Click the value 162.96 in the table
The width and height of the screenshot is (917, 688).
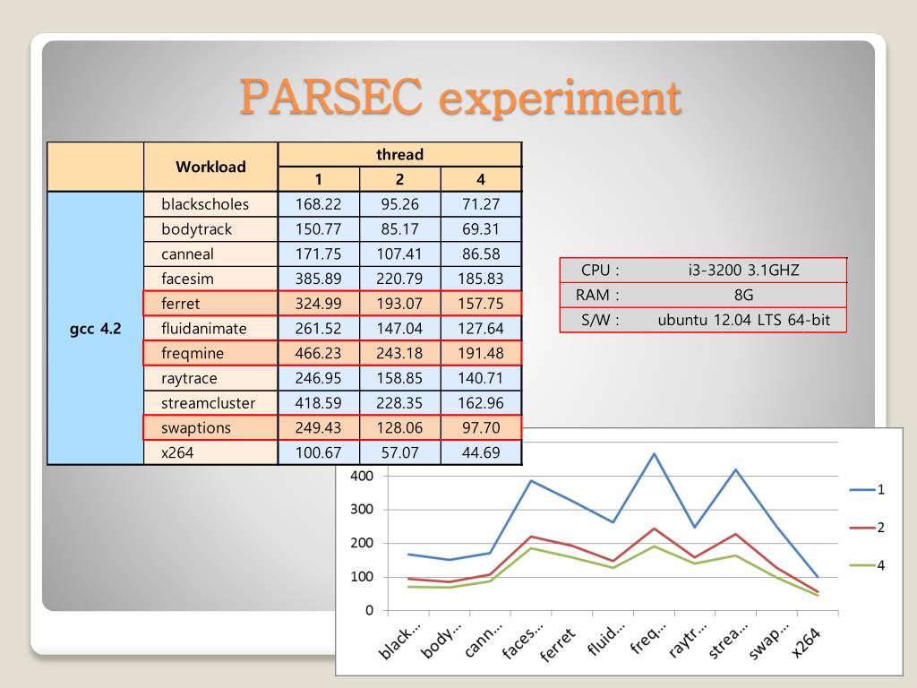(x=481, y=403)
